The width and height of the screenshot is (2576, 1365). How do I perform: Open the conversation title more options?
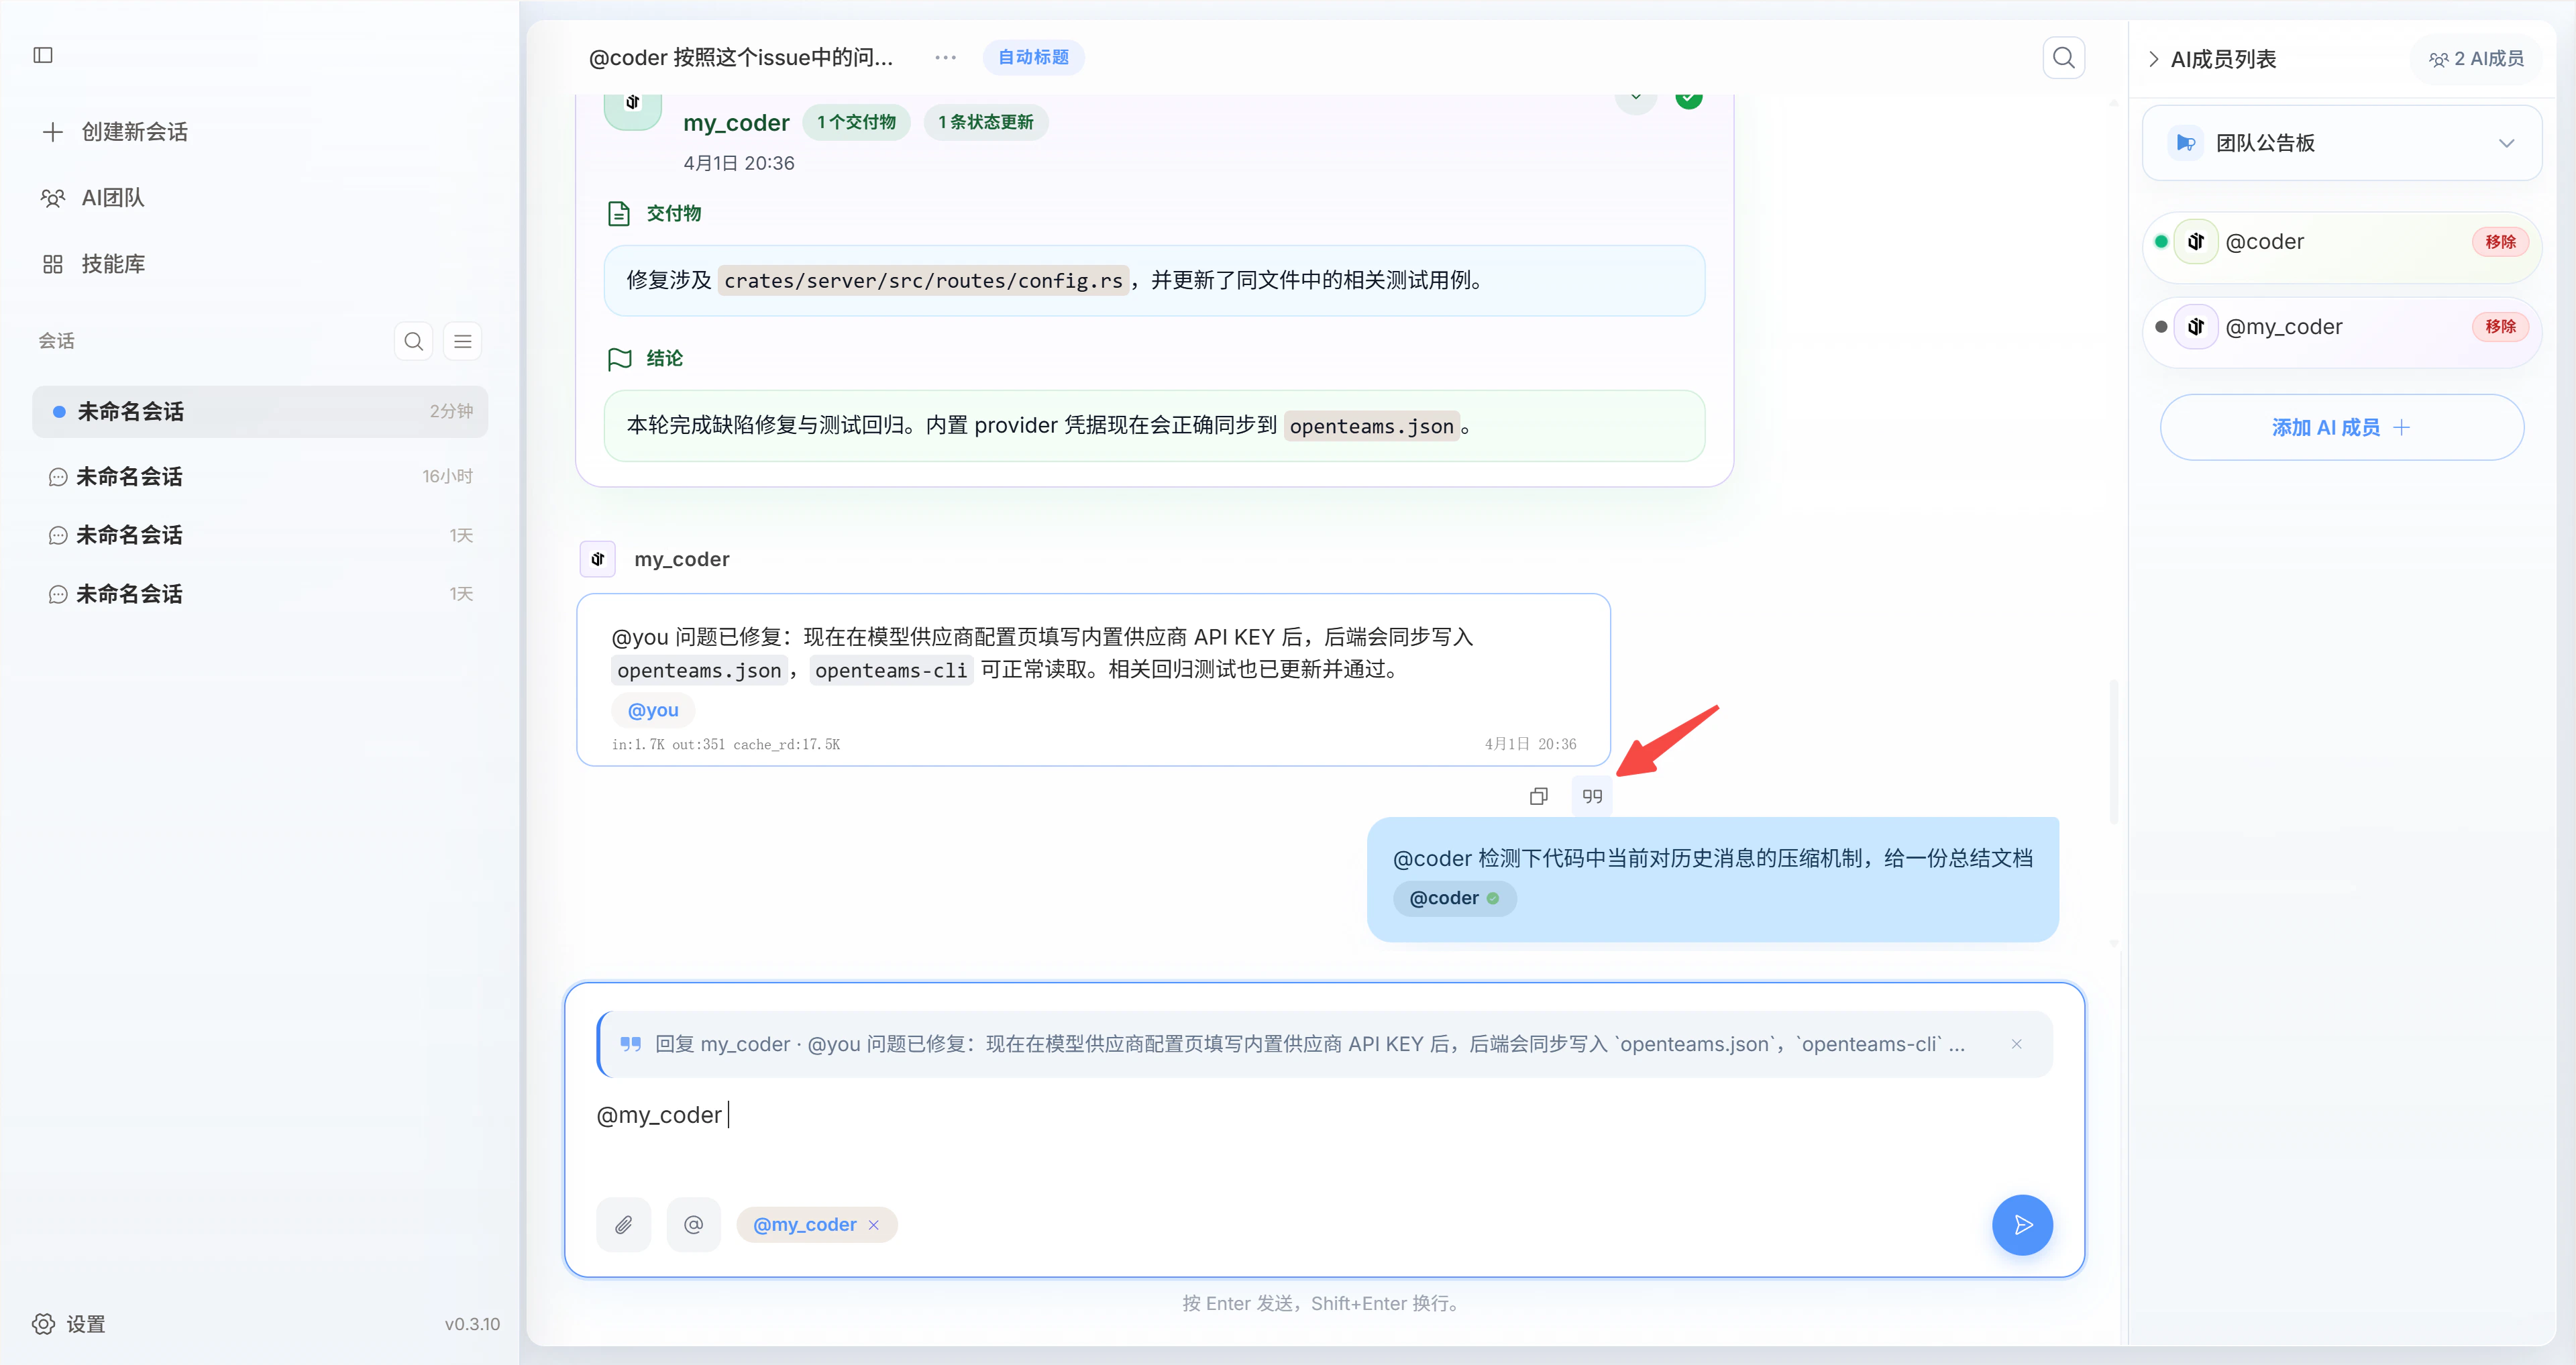[945, 58]
